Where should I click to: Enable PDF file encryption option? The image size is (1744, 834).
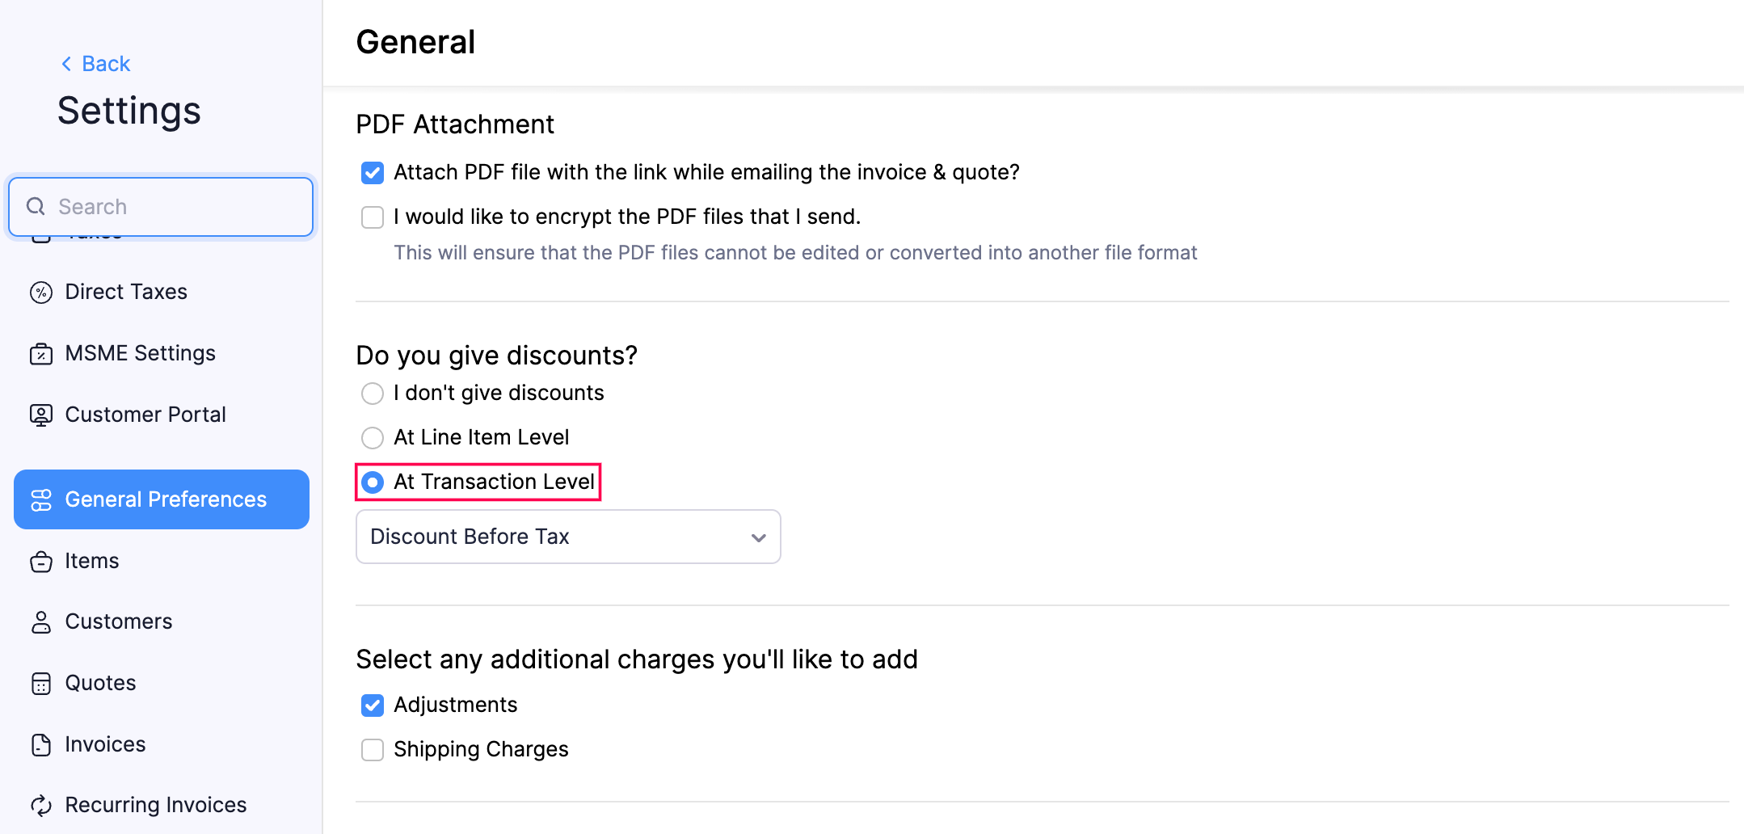(372, 217)
